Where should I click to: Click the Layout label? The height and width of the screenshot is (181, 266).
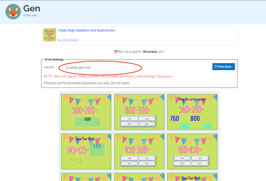click(49, 67)
